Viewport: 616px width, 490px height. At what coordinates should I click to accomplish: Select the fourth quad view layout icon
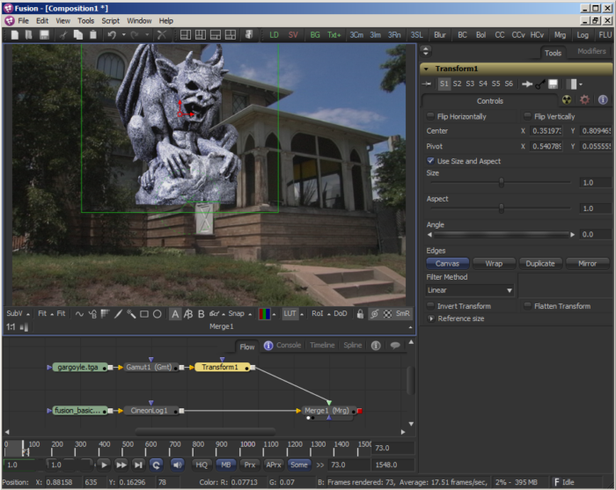[231, 35]
